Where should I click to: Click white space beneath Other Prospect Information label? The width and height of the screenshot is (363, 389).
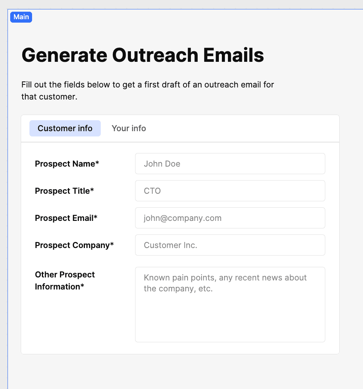[x=75, y=320]
